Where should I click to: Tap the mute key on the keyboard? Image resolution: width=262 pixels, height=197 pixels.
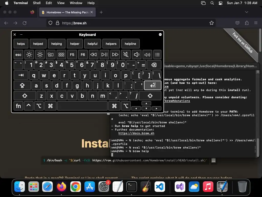[126, 54]
